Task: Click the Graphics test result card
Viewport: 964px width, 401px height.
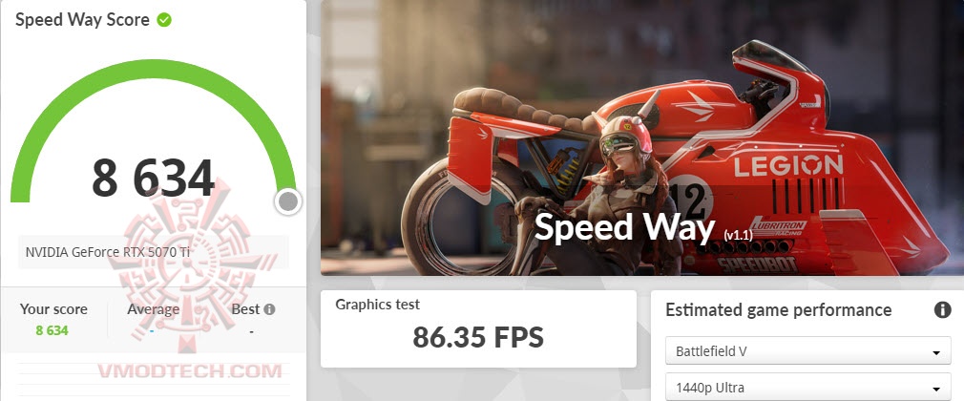Action: tap(478, 329)
